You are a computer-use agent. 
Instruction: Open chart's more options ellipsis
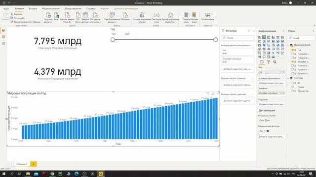[217, 94]
